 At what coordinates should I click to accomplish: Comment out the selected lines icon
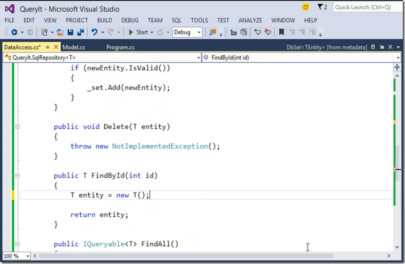[x=257, y=32]
